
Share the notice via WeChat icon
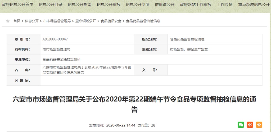click(241, 125)
